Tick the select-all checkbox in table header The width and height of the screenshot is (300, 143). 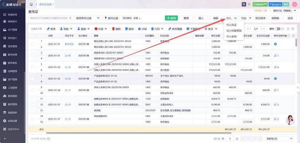pyautogui.click(x=32, y=36)
